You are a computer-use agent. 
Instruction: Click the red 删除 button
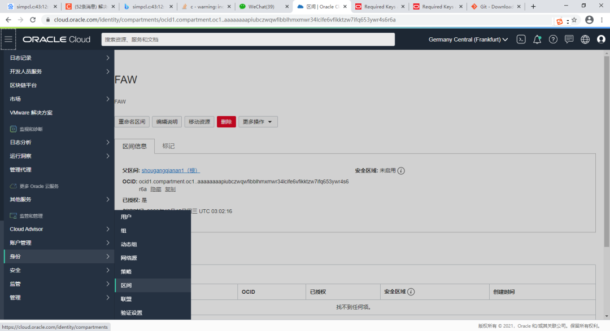tap(226, 122)
